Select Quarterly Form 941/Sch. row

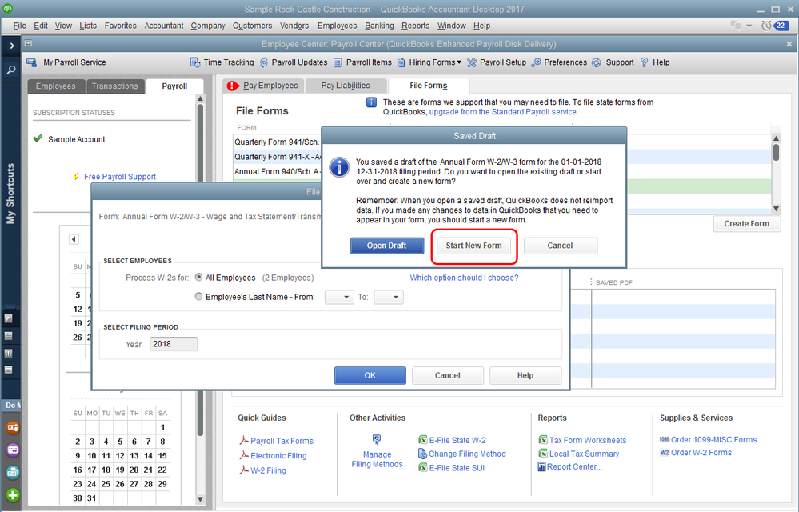click(277, 142)
